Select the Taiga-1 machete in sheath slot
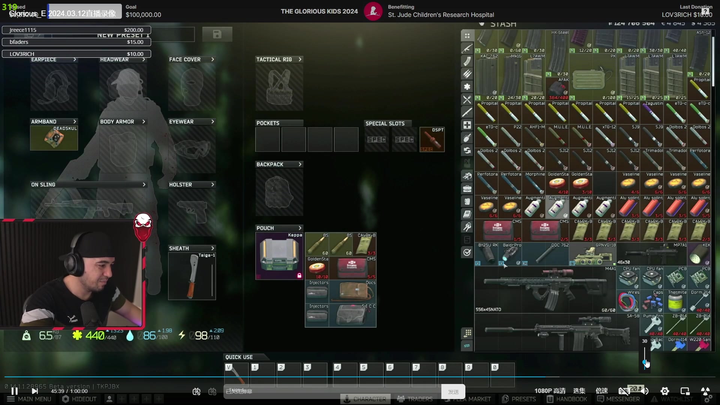 coord(192,276)
